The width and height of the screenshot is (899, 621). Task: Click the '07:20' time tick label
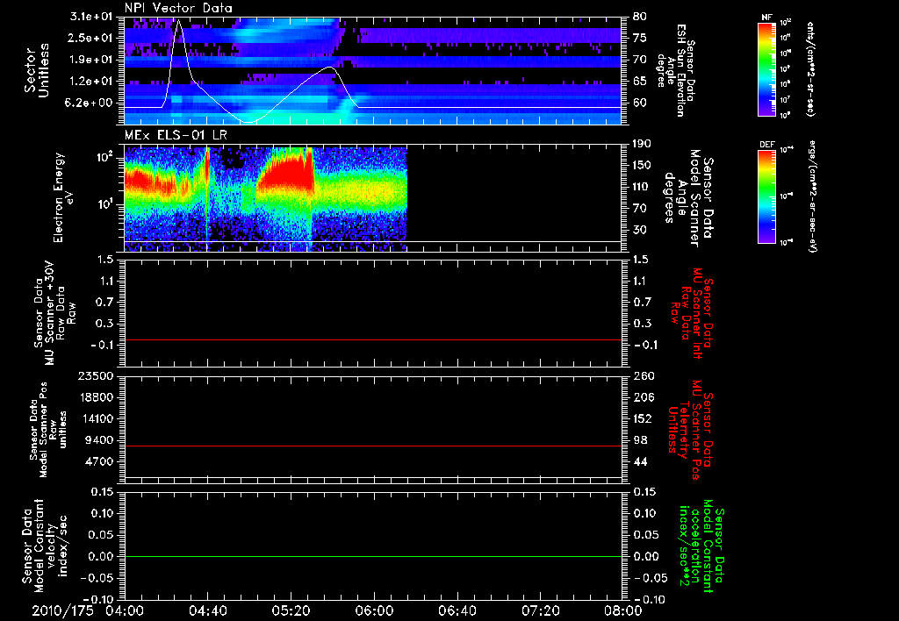[540, 610]
